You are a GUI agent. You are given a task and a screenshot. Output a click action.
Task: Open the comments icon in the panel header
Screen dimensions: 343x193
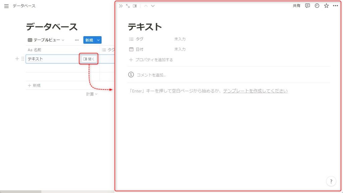point(307,6)
